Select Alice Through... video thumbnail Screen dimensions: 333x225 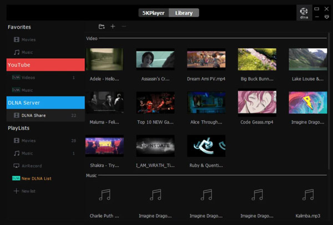pos(206,103)
